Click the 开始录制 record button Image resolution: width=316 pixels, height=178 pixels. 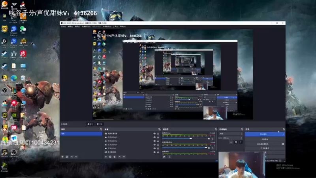265,139
